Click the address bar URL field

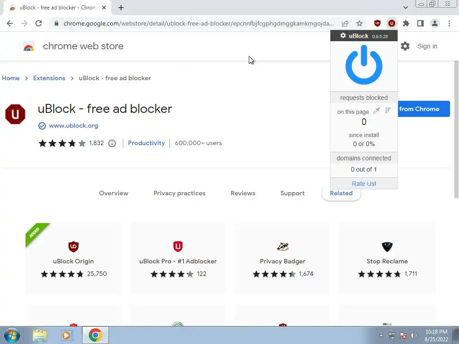coord(199,23)
